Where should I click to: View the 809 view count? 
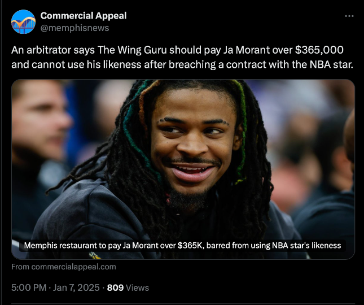pyautogui.click(x=115, y=287)
